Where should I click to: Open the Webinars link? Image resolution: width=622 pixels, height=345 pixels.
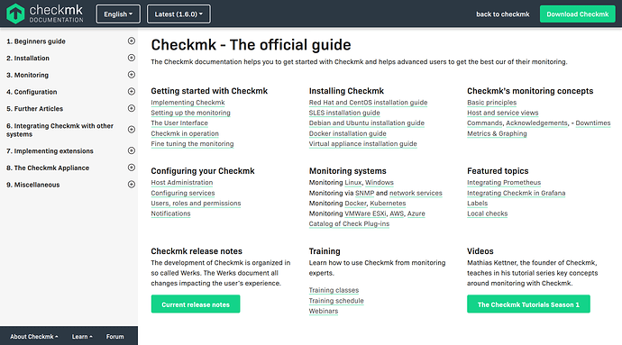point(324,312)
